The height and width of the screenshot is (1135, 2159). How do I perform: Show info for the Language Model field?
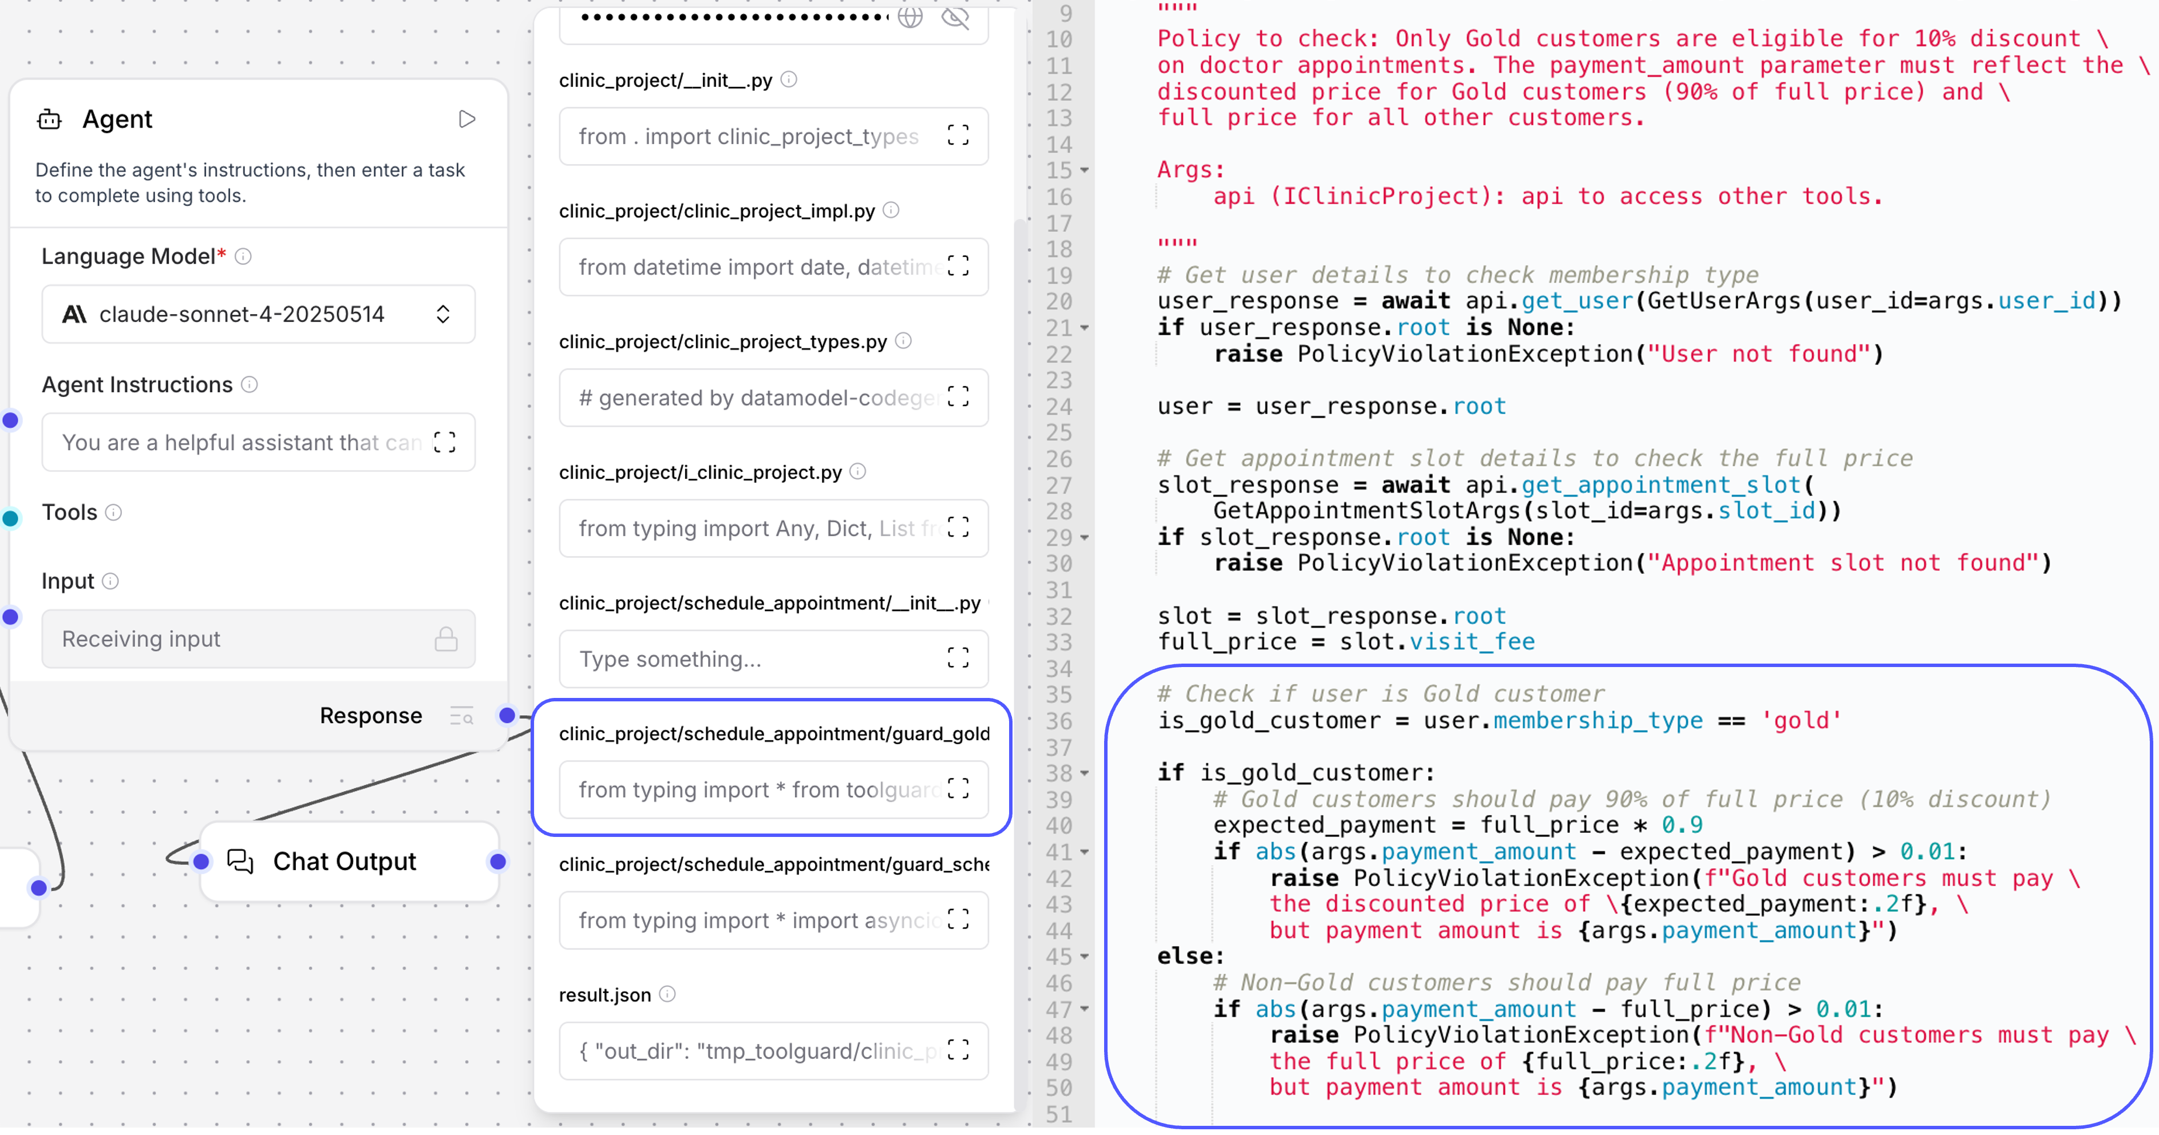coord(243,256)
